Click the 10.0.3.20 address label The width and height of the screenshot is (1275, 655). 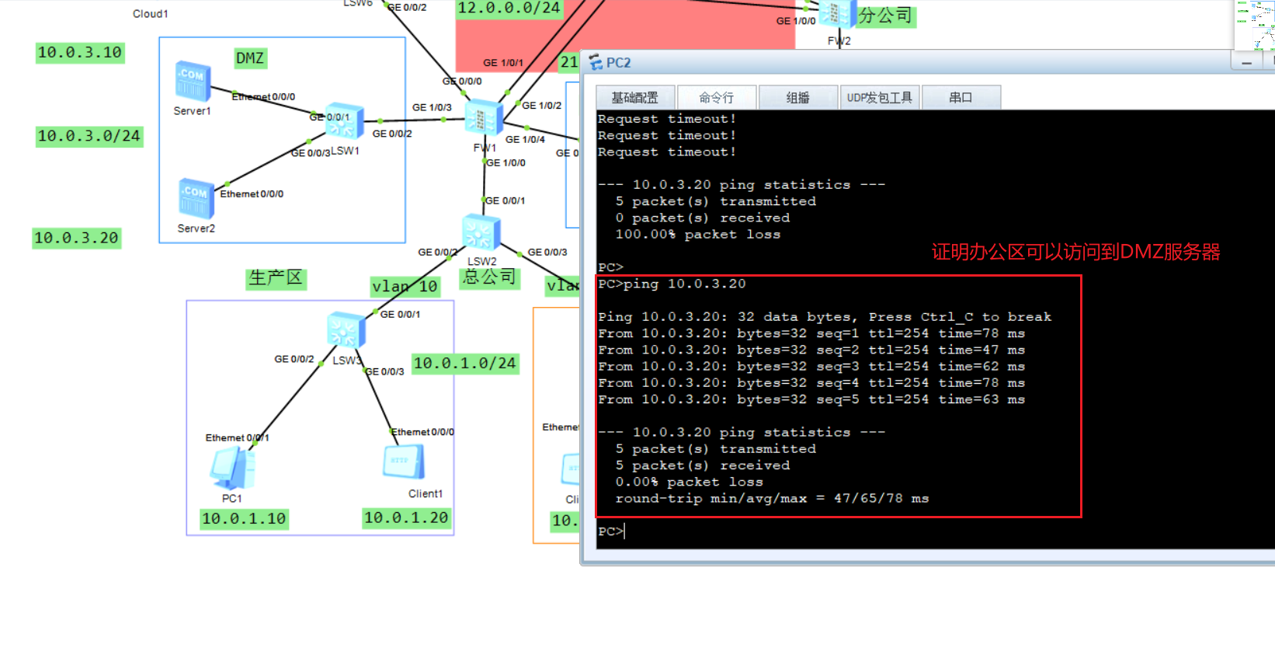click(76, 238)
